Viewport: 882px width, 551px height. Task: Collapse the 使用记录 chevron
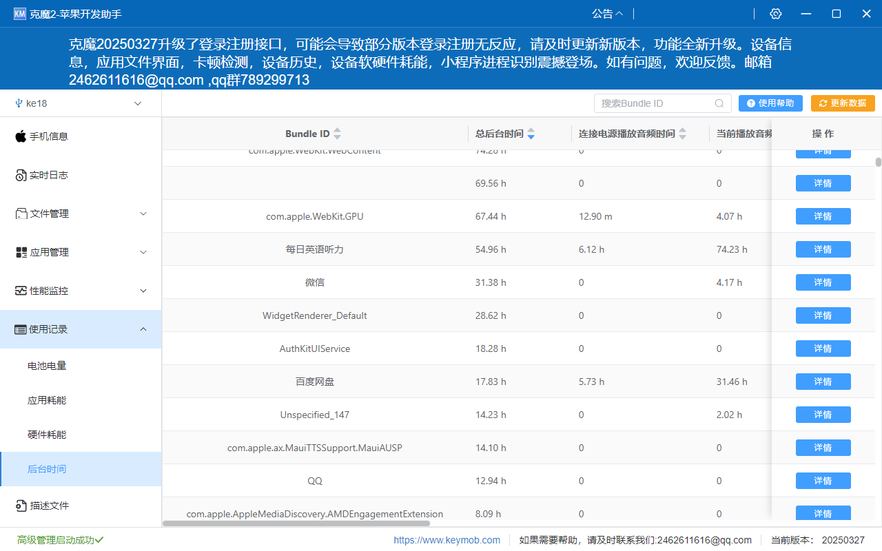(x=143, y=329)
